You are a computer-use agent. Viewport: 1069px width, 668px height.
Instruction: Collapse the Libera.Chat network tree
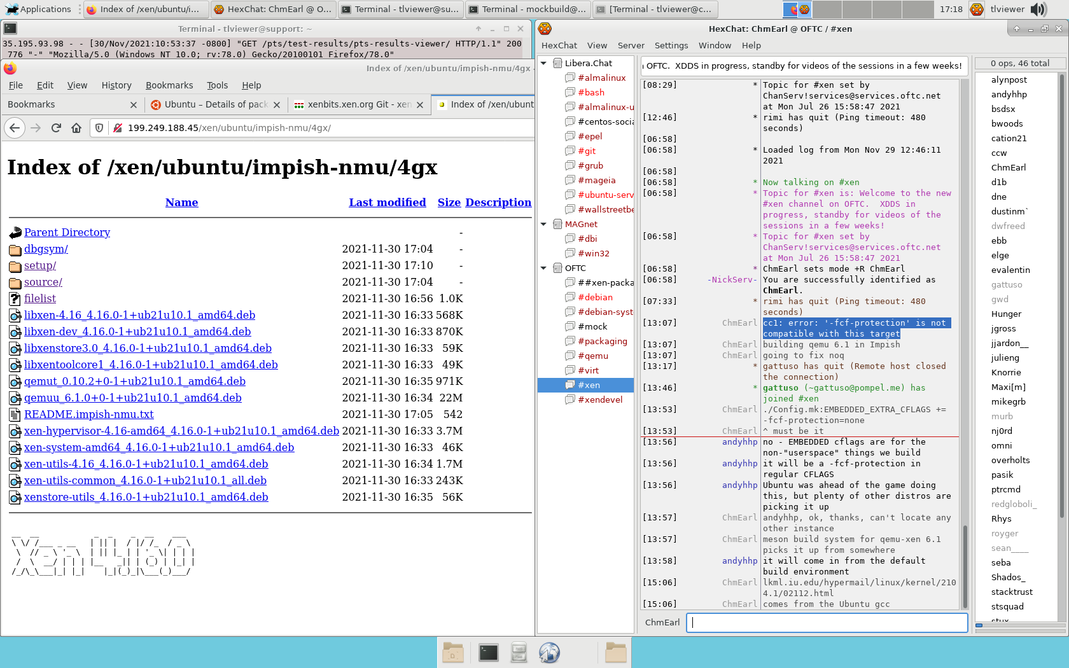(x=543, y=63)
